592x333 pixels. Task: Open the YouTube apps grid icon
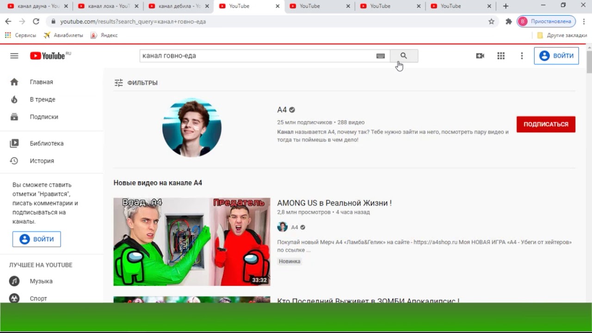501,56
